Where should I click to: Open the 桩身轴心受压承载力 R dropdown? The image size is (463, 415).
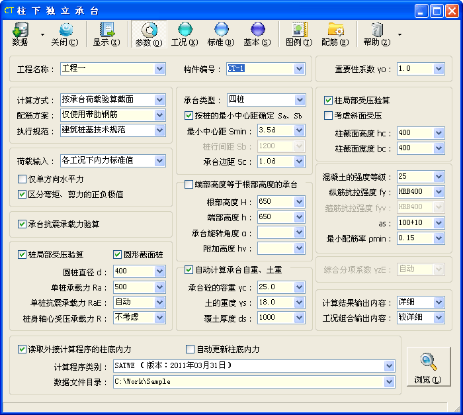point(160,318)
